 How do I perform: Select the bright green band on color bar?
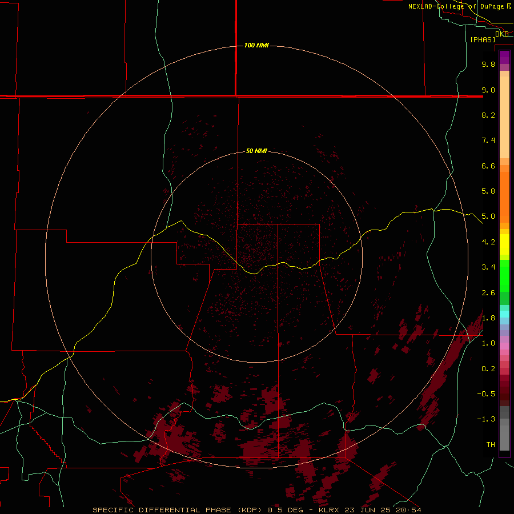[x=504, y=276]
